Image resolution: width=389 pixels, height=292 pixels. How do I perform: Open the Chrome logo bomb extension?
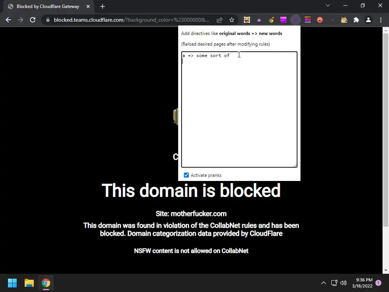pos(271,20)
